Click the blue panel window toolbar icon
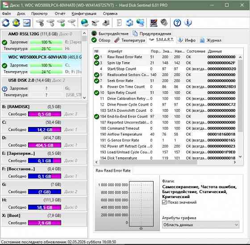 27,23
